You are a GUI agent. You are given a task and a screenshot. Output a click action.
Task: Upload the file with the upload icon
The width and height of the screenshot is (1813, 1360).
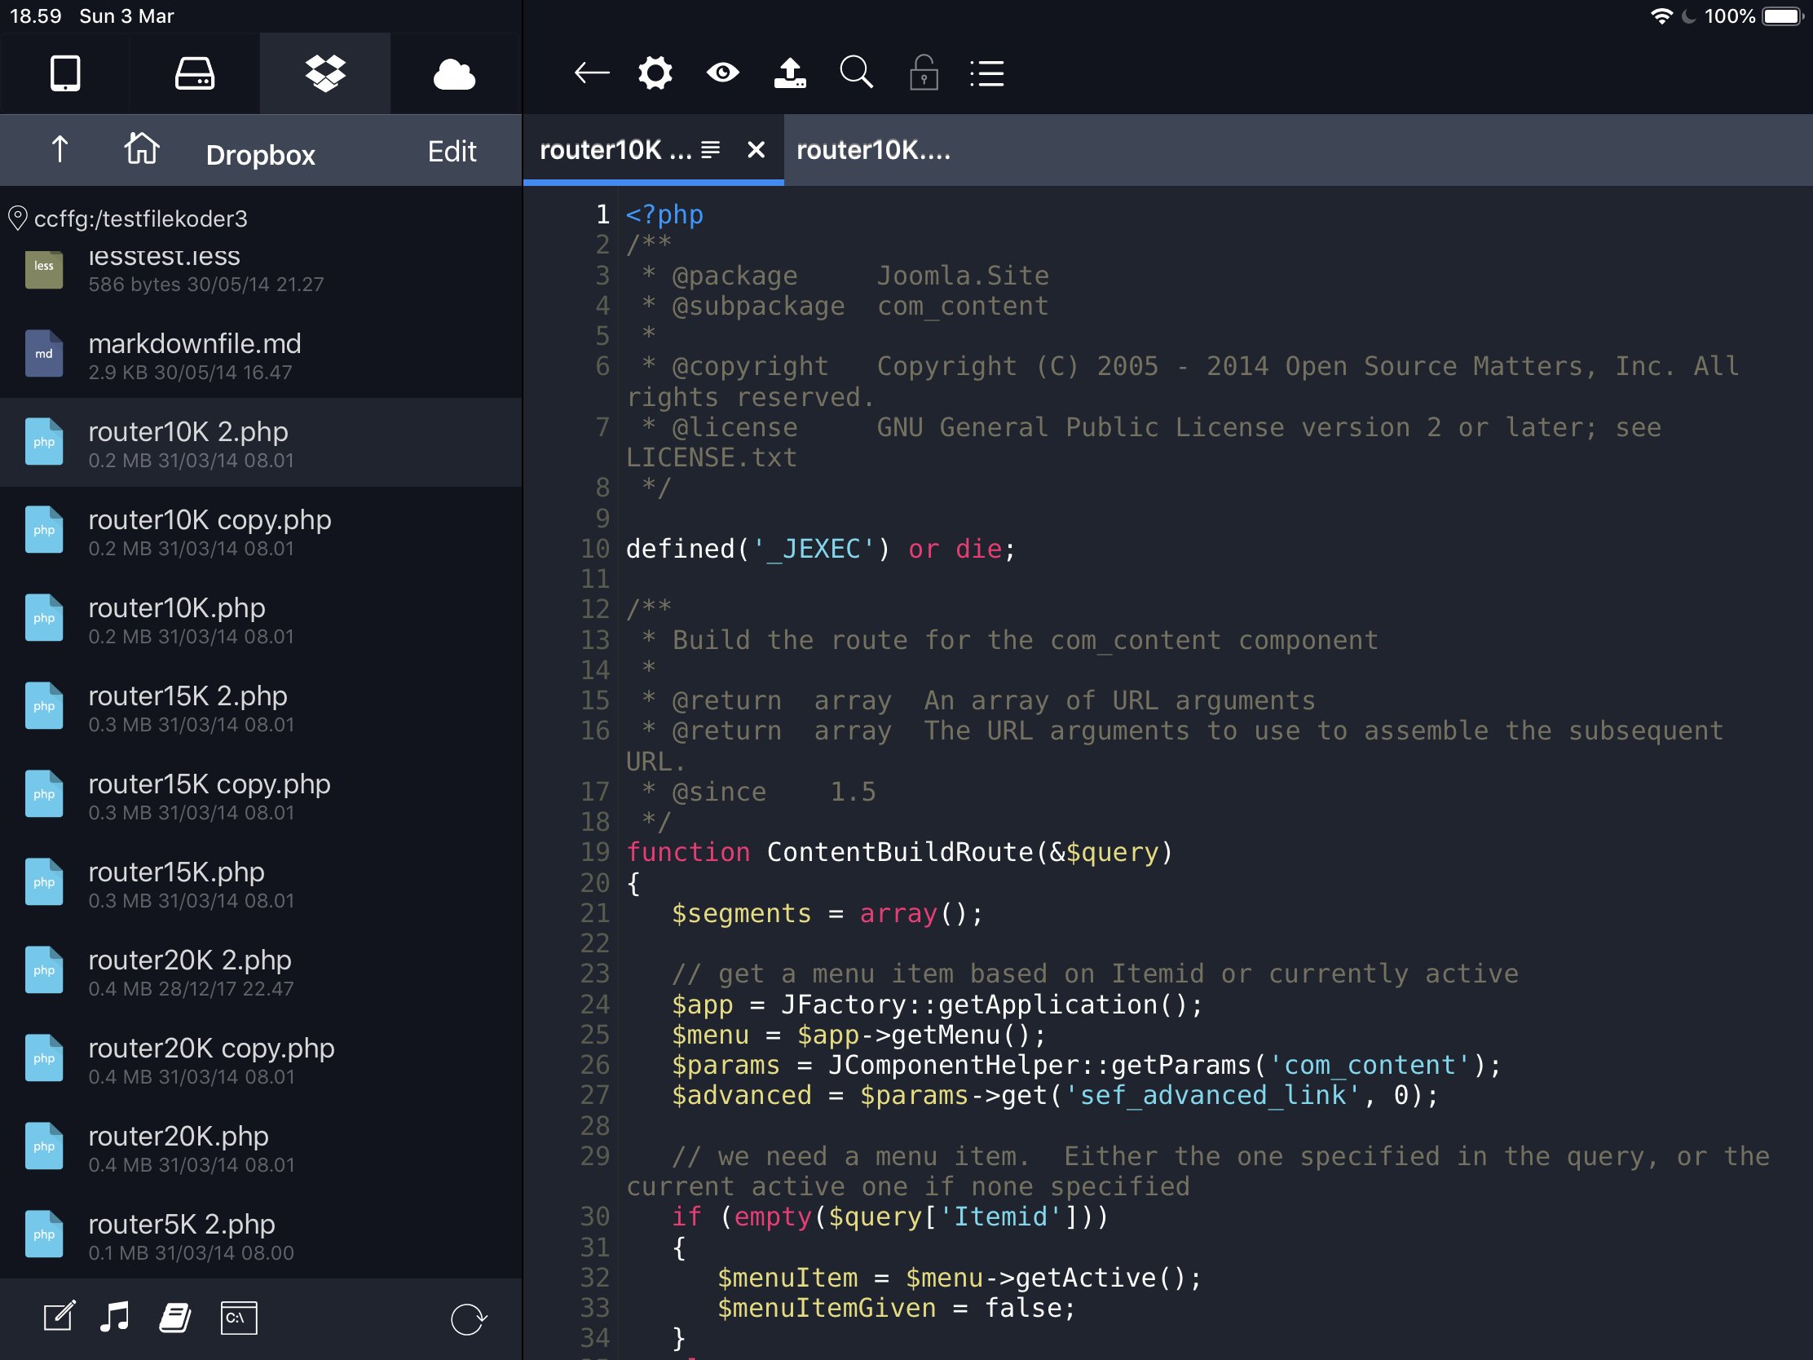pyautogui.click(x=789, y=73)
